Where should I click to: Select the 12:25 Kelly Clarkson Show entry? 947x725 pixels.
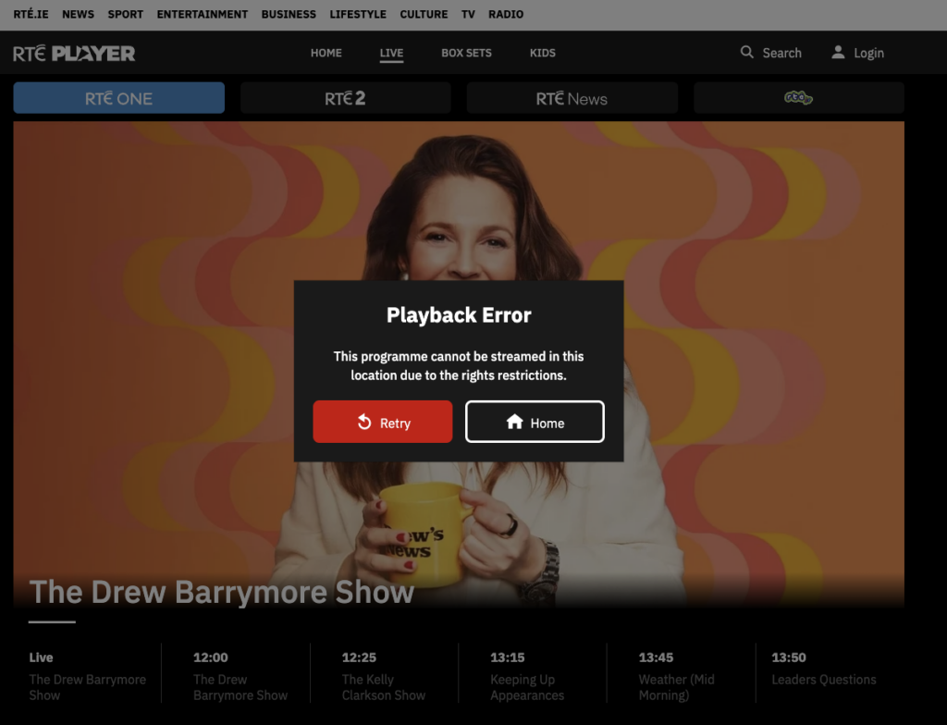pos(384,676)
